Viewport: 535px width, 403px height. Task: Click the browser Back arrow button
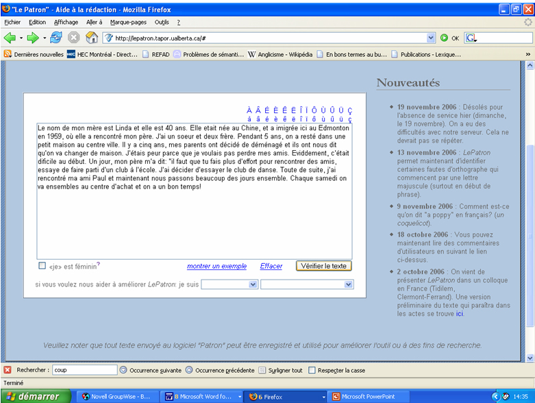(10, 38)
